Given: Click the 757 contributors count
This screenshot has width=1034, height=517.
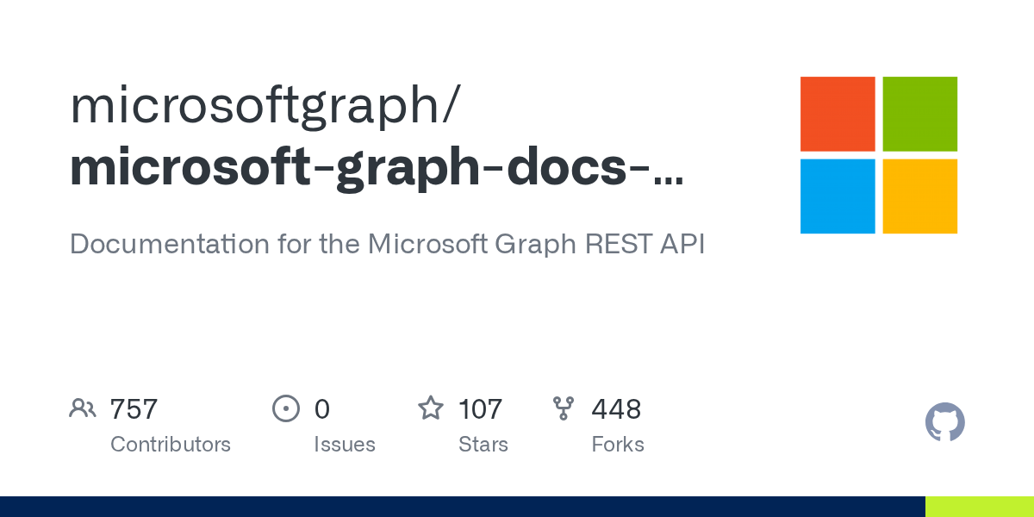Looking at the screenshot, I should coord(134,408).
